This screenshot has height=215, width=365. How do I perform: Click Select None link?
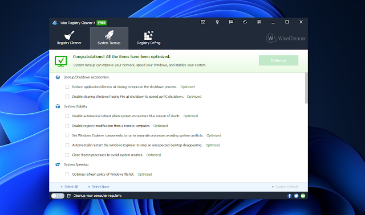pos(100,187)
